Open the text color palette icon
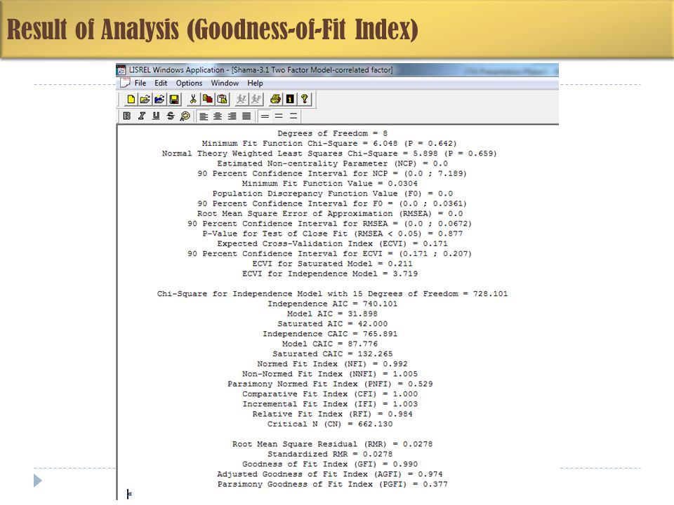 pyautogui.click(x=185, y=116)
